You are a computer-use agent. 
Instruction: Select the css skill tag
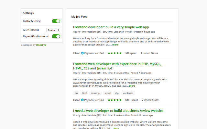click(76, 93)
